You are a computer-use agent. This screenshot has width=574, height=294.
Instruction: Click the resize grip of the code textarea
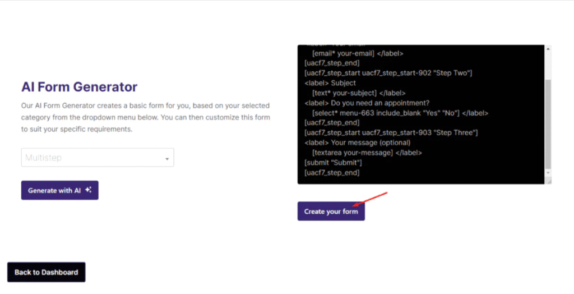tap(549, 181)
